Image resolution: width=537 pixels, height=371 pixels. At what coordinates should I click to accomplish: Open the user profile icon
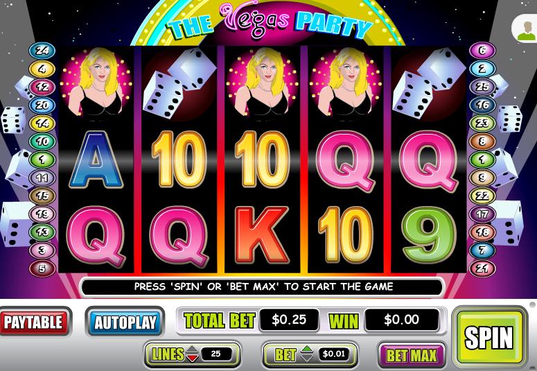526,31
